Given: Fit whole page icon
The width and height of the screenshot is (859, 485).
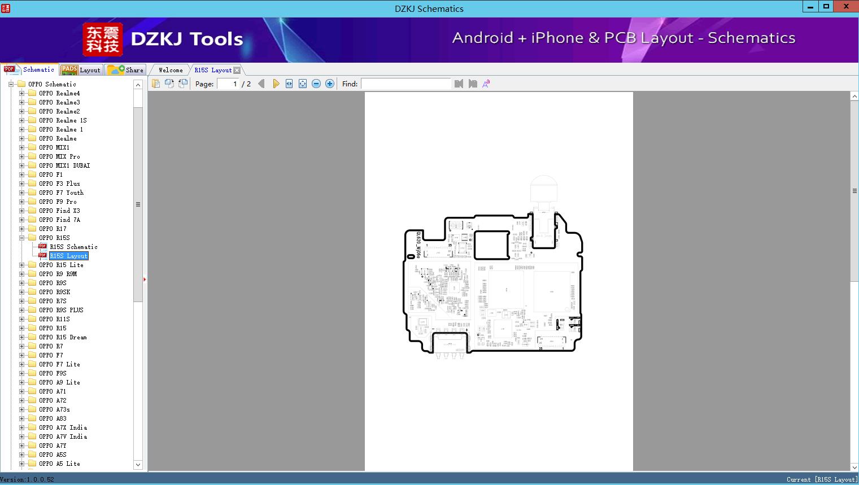Looking at the screenshot, I should tap(303, 84).
